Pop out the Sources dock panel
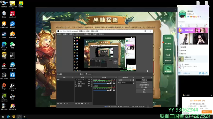 (x=91, y=77)
